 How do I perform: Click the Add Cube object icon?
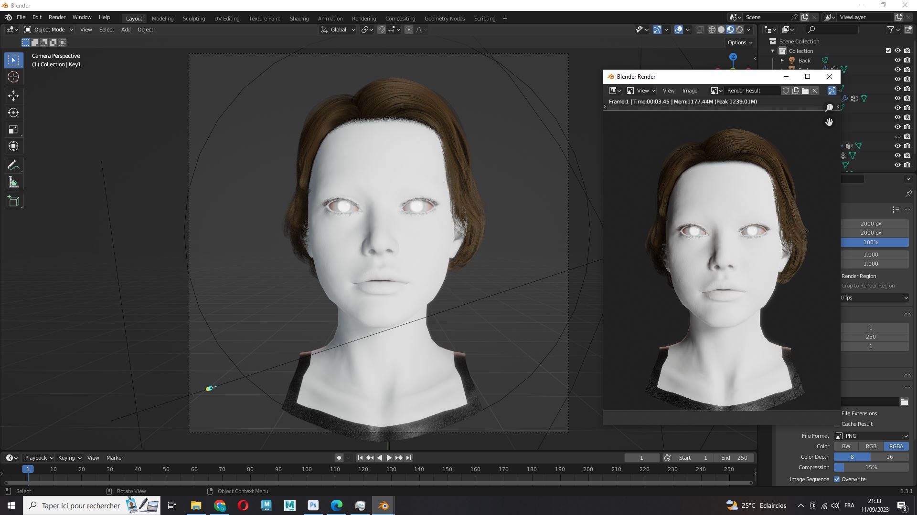(x=14, y=201)
